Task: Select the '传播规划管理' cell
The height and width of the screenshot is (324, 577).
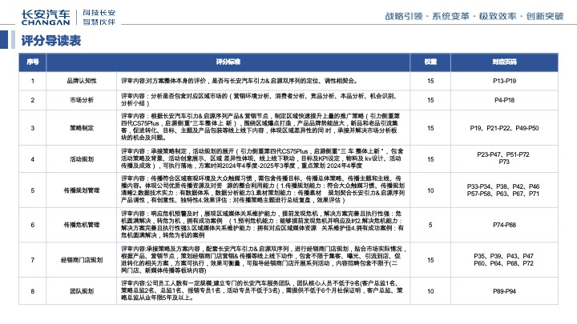Action: tap(82, 190)
